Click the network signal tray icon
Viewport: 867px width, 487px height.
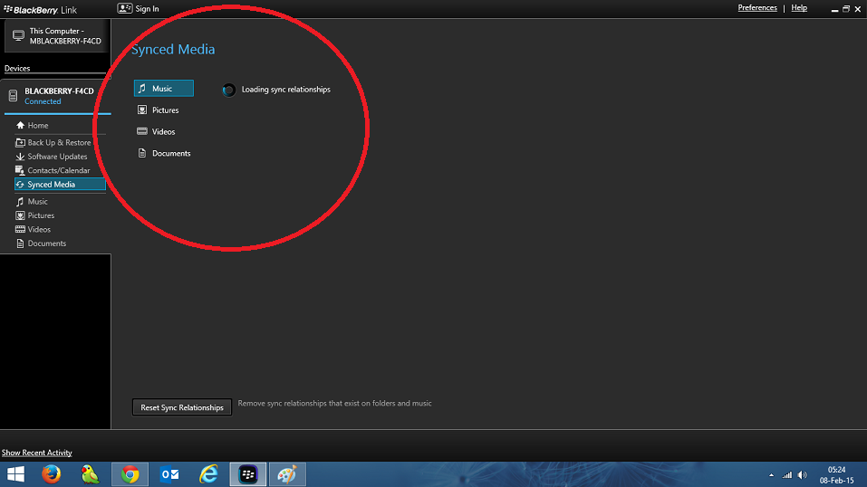[x=787, y=475]
